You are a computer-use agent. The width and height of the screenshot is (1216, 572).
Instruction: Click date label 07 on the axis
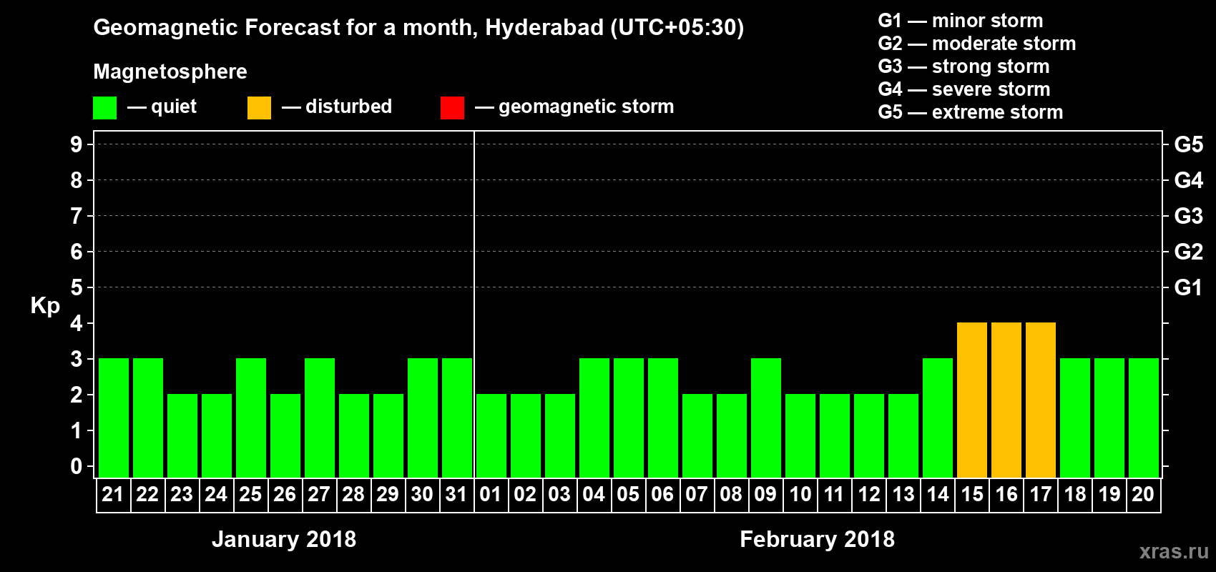697,494
